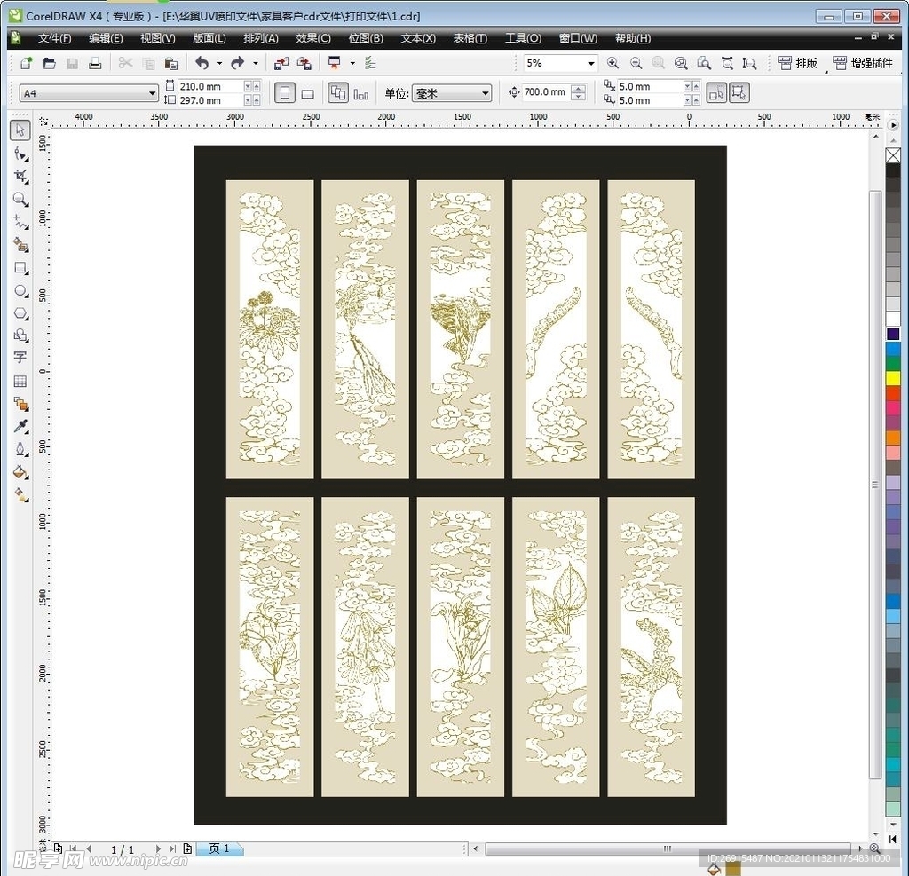Select the Rectangle tool
Viewport: 909px width, 876px height.
pos(20,268)
